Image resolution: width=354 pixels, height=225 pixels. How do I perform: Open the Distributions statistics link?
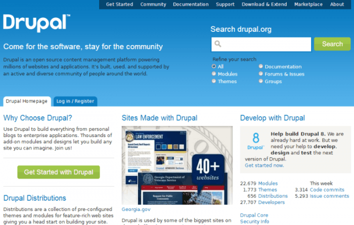(x=273, y=196)
